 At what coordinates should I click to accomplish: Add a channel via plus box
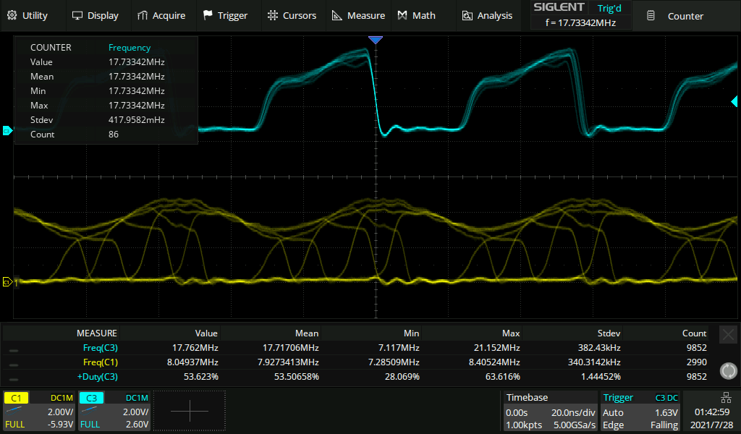click(x=190, y=411)
